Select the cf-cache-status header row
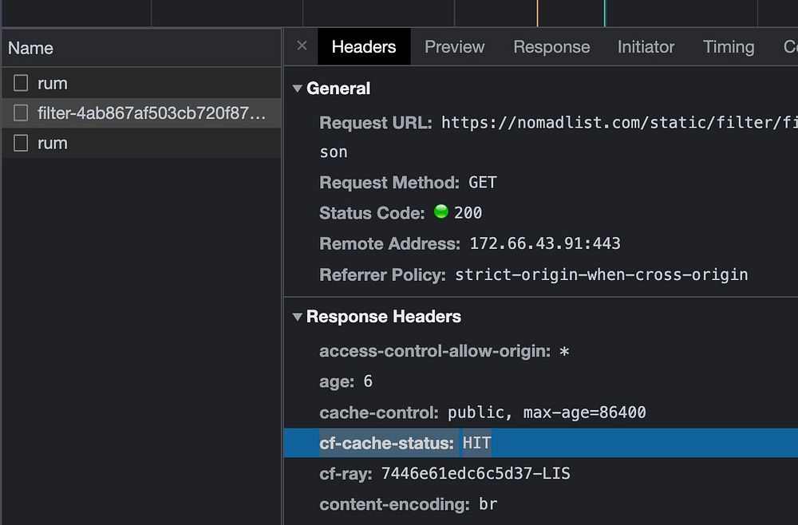Image resolution: width=798 pixels, height=525 pixels. tap(539, 443)
